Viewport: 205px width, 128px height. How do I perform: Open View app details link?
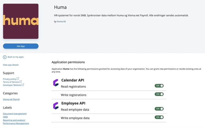click(x=11, y=65)
